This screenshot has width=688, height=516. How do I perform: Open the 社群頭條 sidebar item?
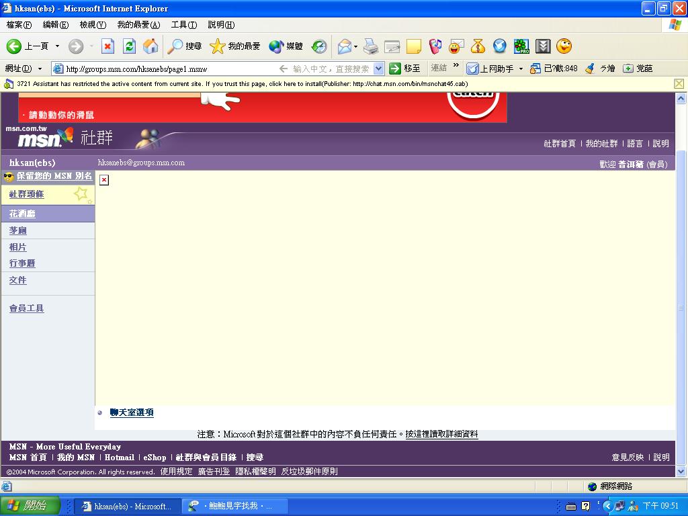(x=26, y=194)
